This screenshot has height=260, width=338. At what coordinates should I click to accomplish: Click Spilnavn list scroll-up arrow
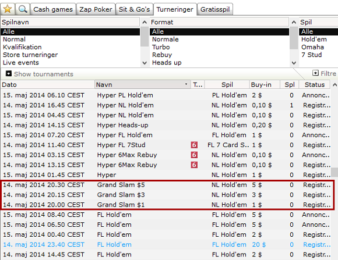tap(145, 22)
